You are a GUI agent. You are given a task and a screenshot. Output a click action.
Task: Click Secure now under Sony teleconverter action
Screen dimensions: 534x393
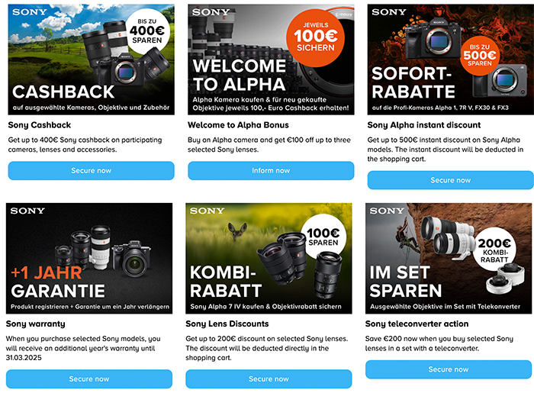pyautogui.click(x=449, y=369)
